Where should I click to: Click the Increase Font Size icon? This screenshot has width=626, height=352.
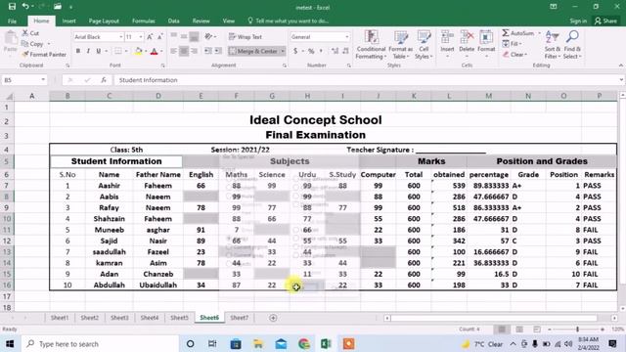[150, 37]
